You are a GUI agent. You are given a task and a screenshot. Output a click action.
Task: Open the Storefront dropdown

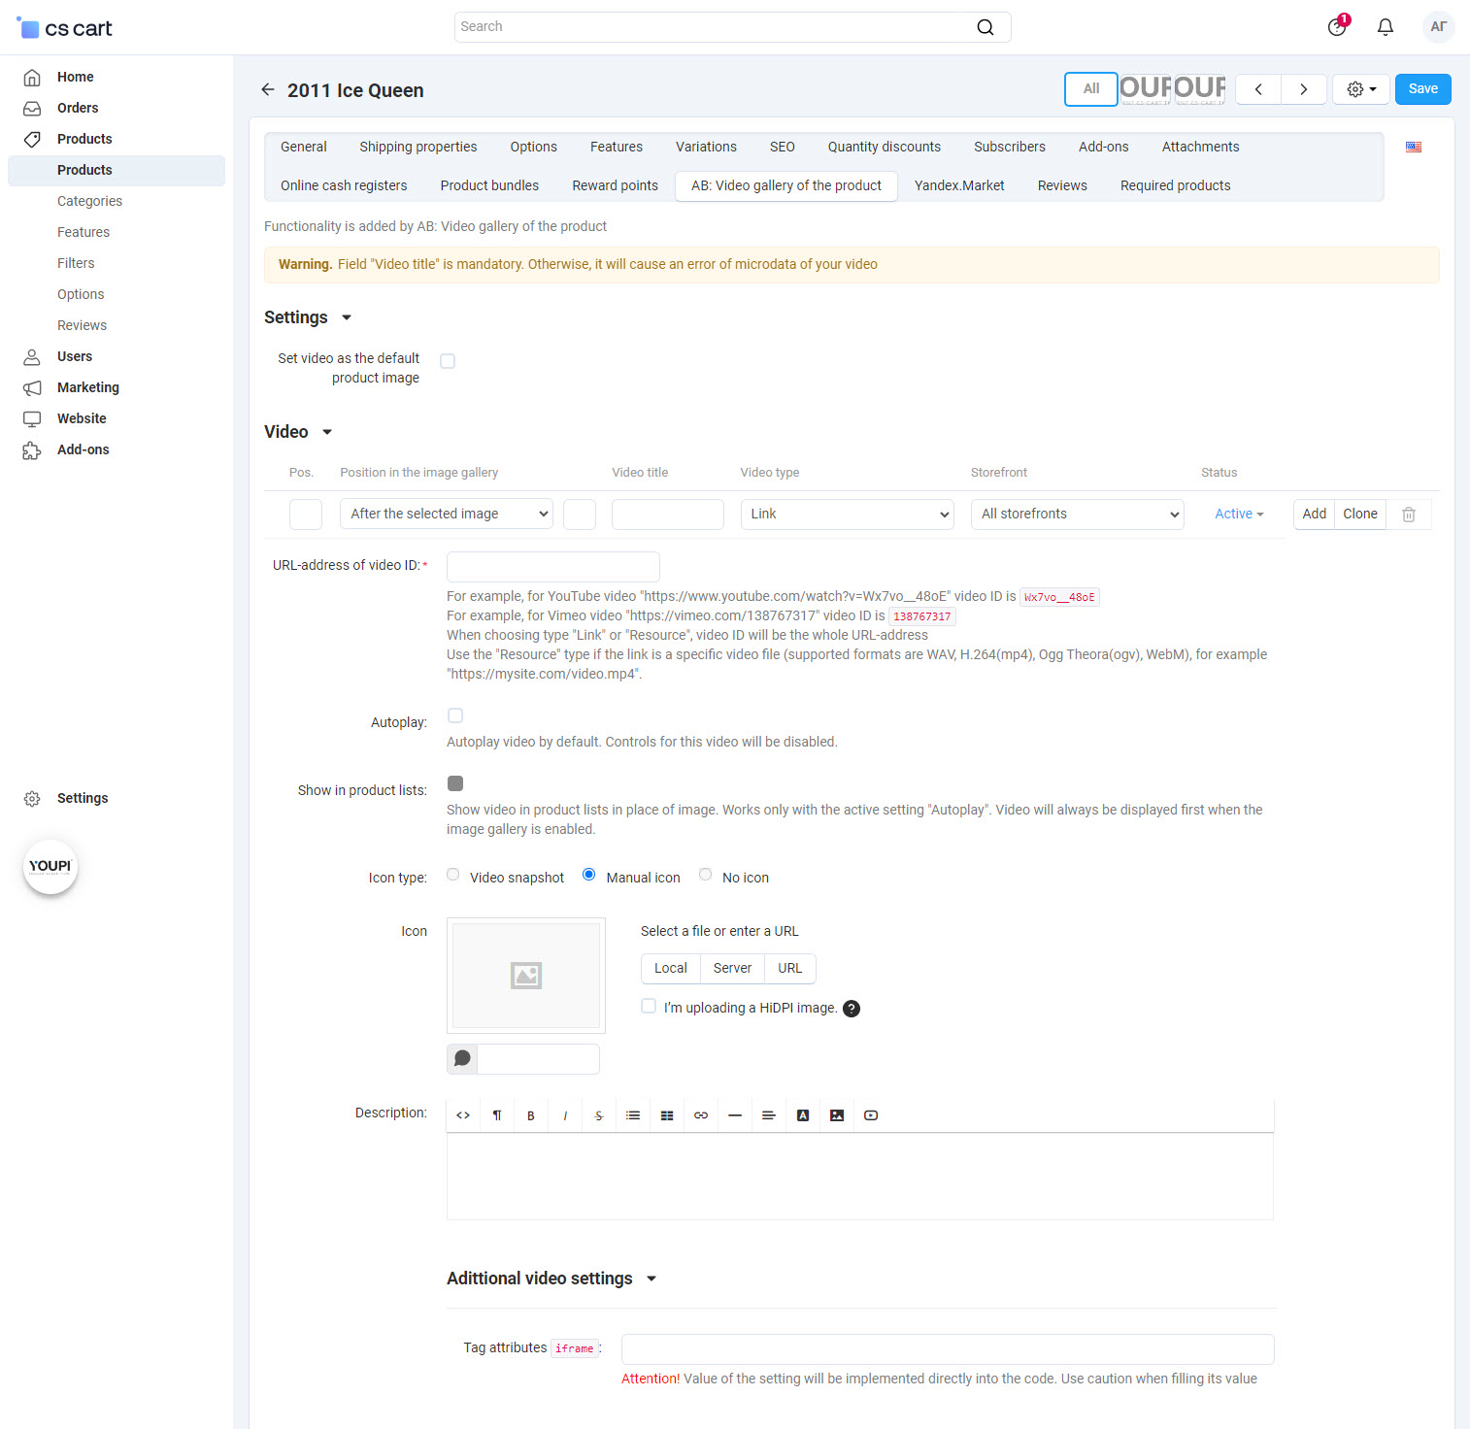[1077, 514]
